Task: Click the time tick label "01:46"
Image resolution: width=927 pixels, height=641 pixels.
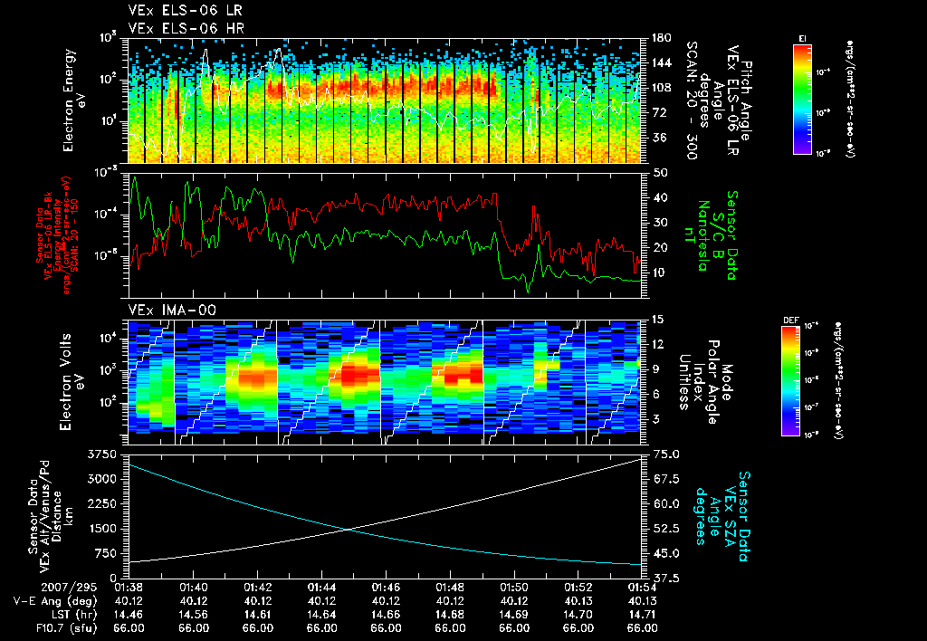Action: tap(386, 588)
